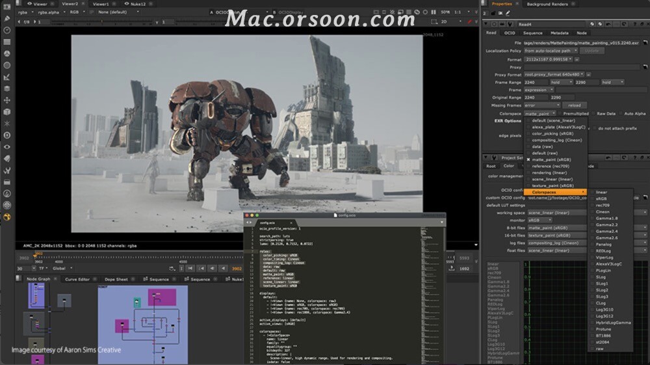Go to first frame playback button
This screenshot has height=365, width=650.
190,269
